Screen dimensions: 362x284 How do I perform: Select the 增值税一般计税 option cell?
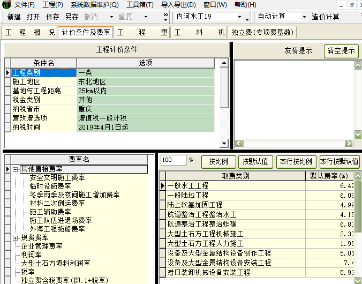click(x=146, y=118)
